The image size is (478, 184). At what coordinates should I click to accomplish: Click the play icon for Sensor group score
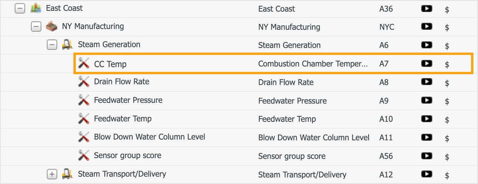click(427, 155)
